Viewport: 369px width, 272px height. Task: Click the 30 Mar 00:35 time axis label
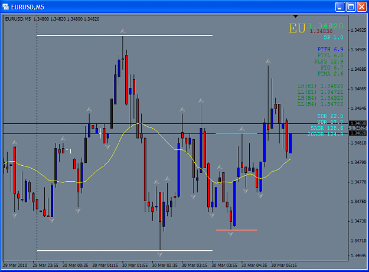click(76, 266)
